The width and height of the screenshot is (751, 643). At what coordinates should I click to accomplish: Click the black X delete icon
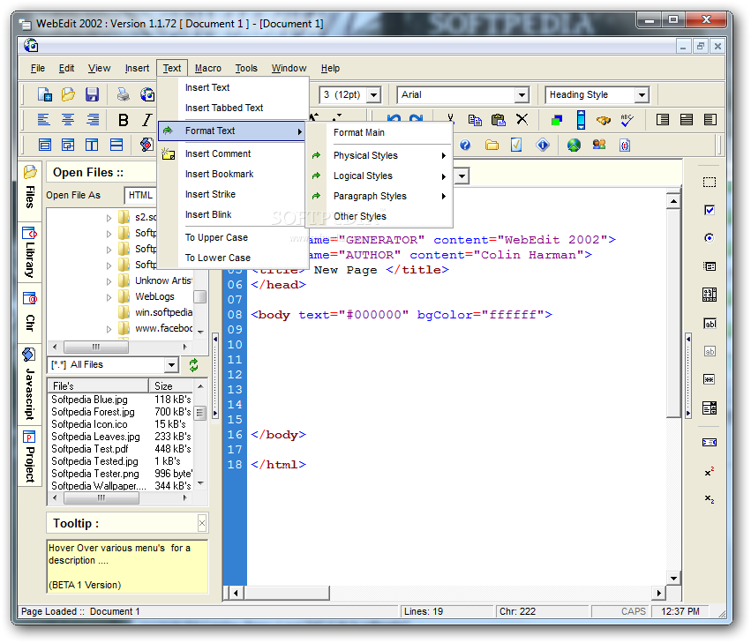(522, 120)
